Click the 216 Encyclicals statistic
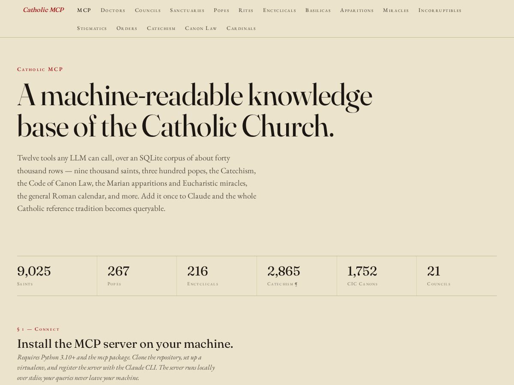Image resolution: width=514 pixels, height=385 pixels. pyautogui.click(x=217, y=276)
